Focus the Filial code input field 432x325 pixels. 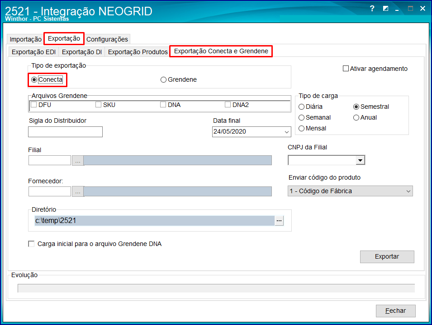point(50,160)
